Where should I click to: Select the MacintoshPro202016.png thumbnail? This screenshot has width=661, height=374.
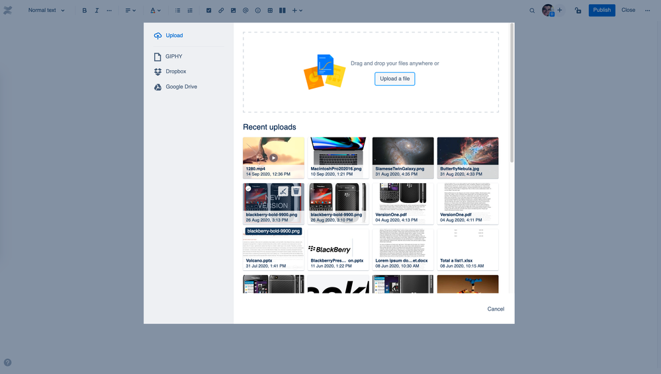coord(338,157)
